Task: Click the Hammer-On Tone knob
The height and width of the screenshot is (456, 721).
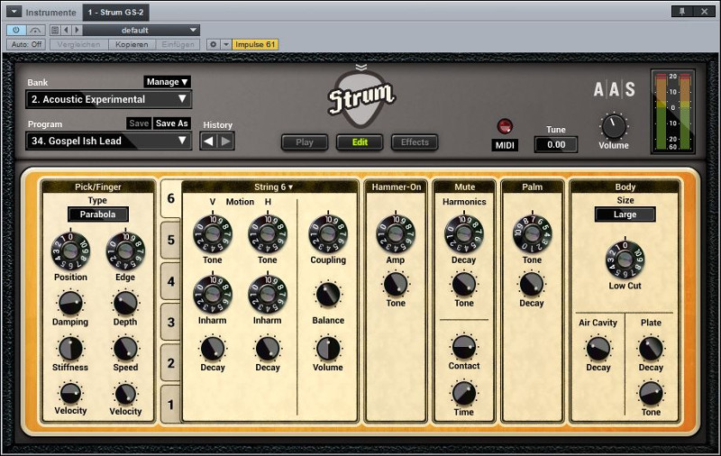Action: point(396,284)
